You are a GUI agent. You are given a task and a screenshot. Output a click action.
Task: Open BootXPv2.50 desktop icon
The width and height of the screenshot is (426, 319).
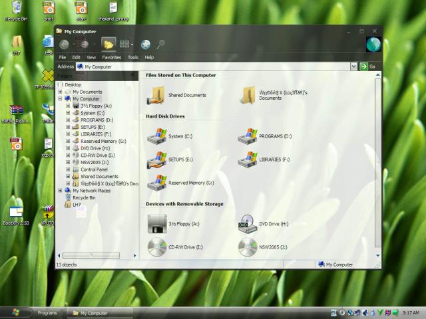16,215
